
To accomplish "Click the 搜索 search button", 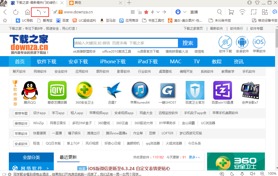I will pos(188,43).
